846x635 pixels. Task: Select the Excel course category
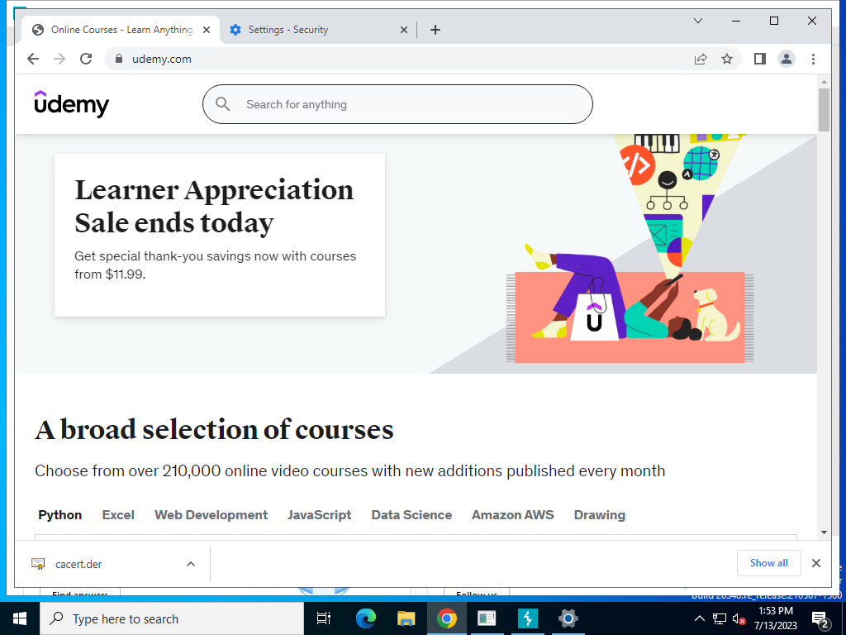pyautogui.click(x=118, y=515)
